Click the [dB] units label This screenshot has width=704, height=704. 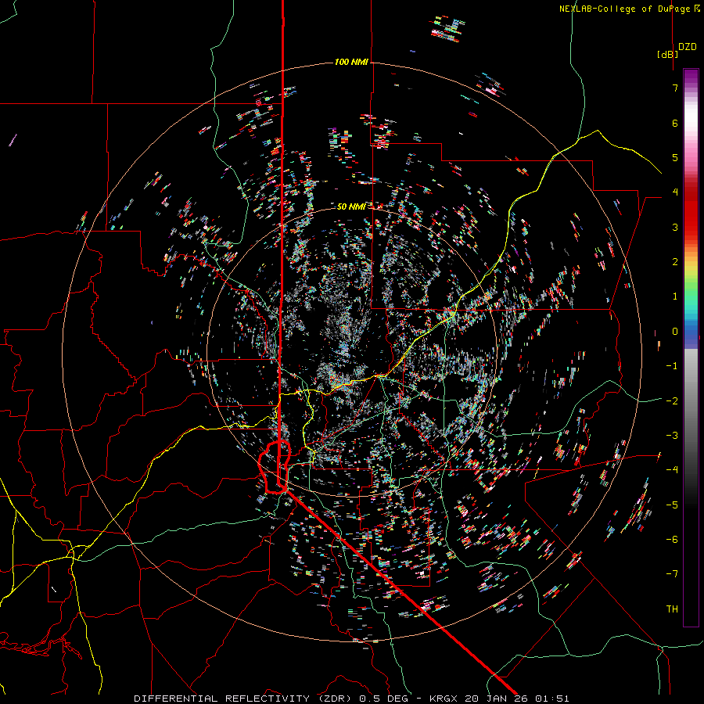point(667,55)
